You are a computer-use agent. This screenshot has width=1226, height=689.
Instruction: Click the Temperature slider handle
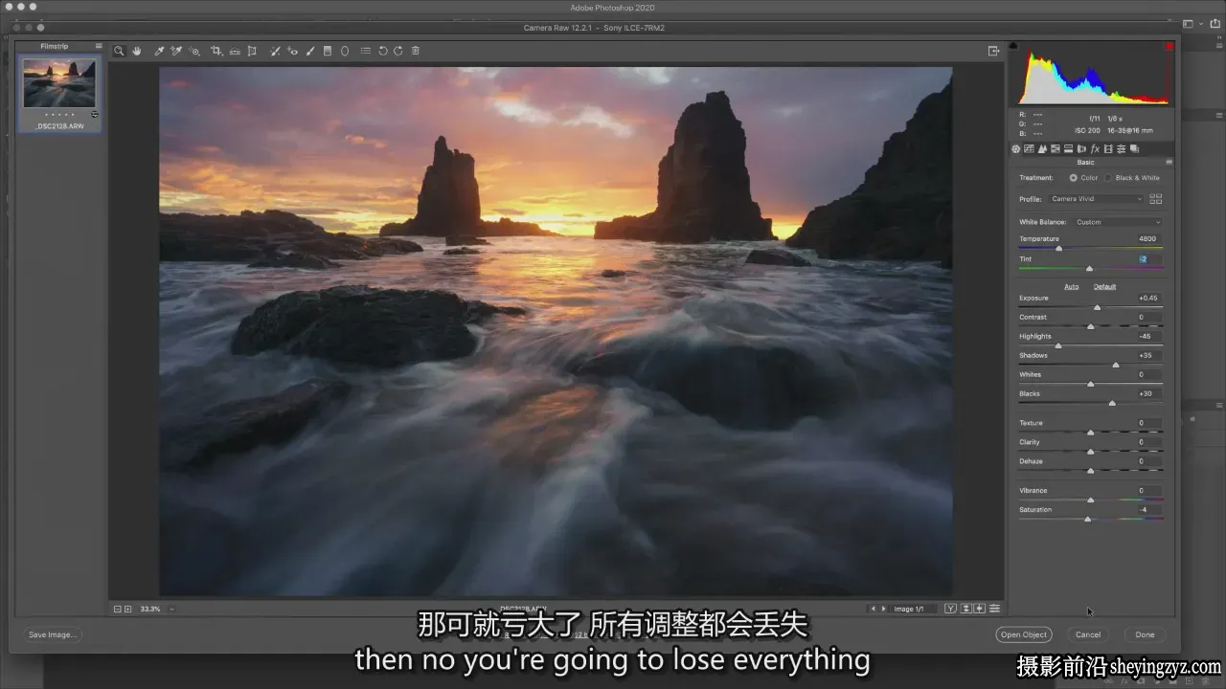pyautogui.click(x=1058, y=249)
